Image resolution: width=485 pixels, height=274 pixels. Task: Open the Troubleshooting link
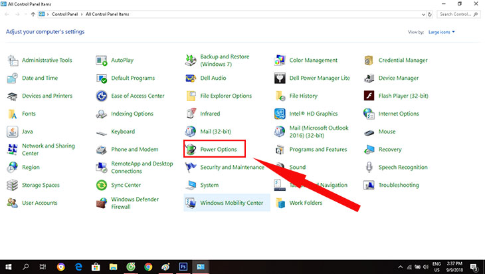[399, 185]
